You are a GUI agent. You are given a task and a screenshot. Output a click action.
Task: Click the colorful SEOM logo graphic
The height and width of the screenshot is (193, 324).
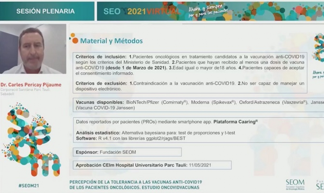[31, 140]
